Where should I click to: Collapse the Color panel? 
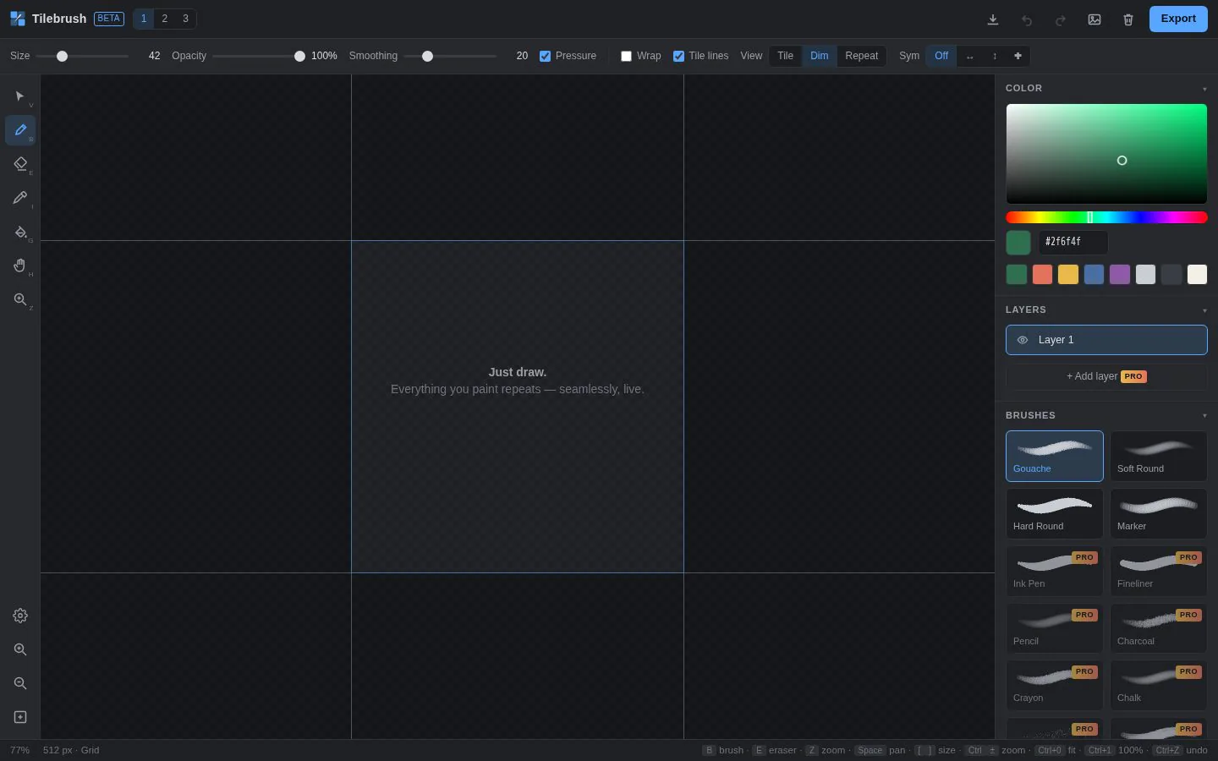click(x=1204, y=89)
